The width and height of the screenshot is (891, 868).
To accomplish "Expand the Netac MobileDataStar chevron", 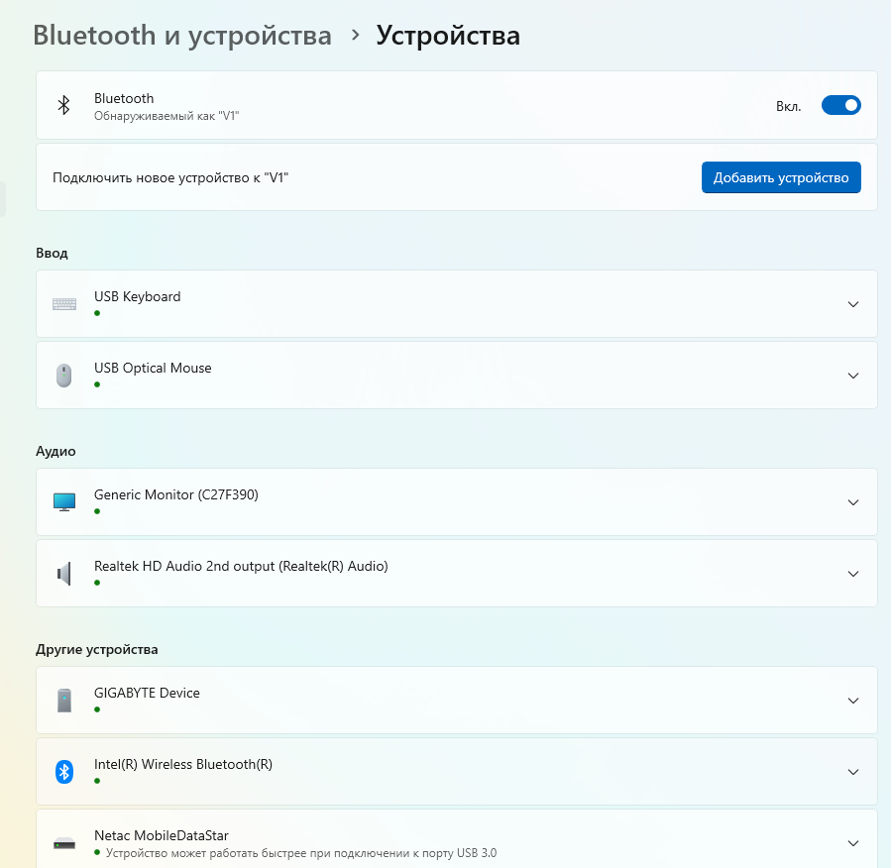I will point(852,843).
